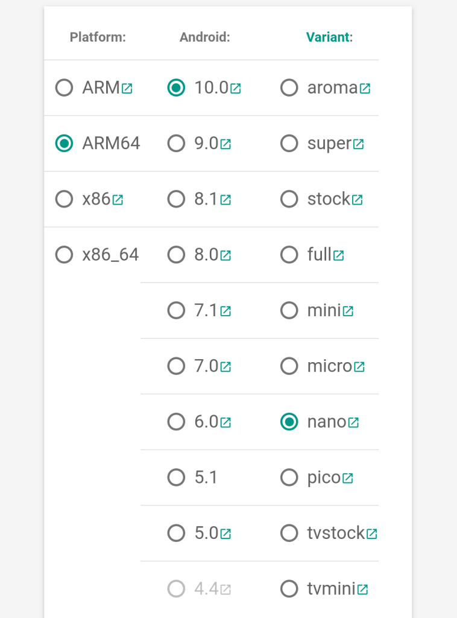
Task: Select Android 9.0 radio button
Action: pos(176,144)
